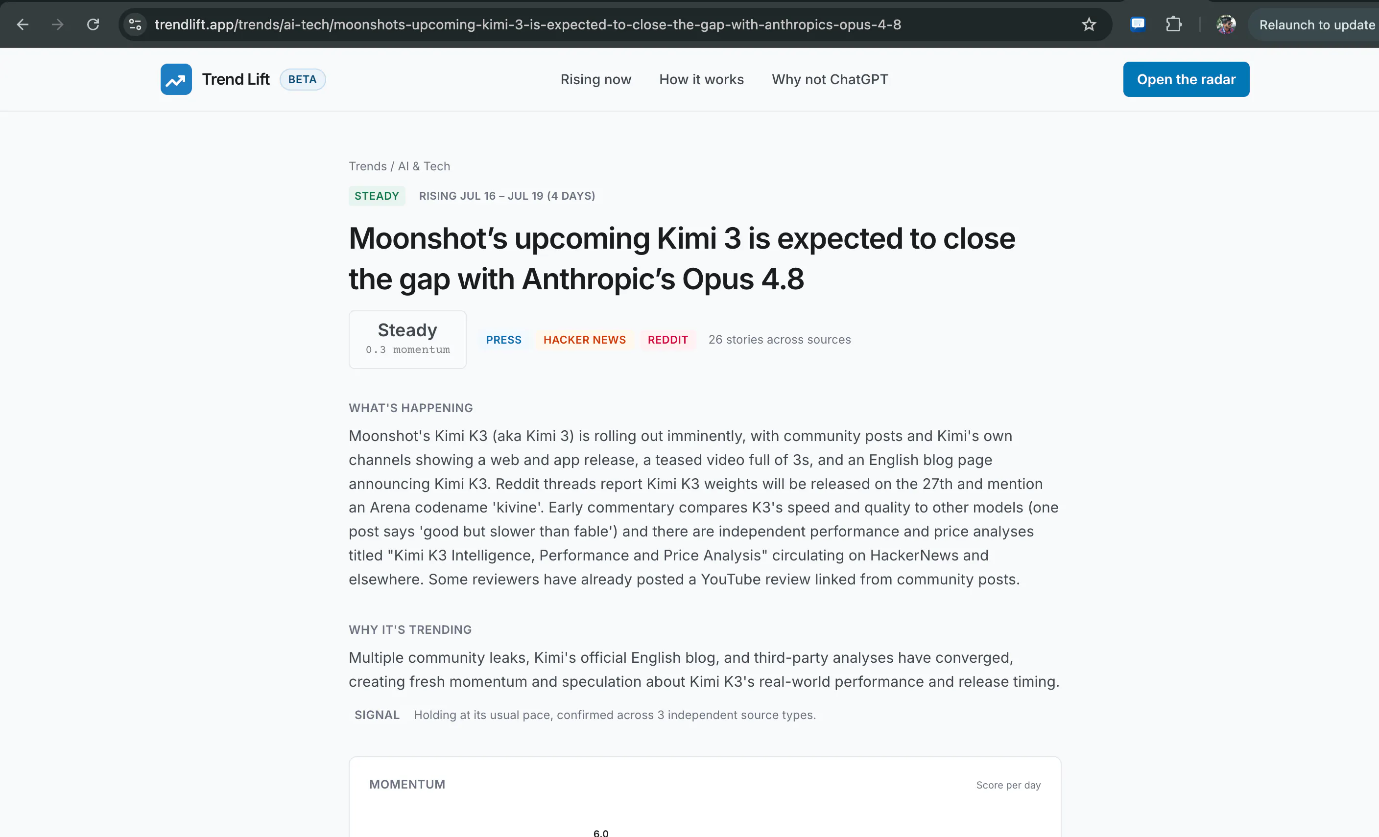Click Relaunch to update button
Viewport: 1379px width, 837px height.
1316,24
